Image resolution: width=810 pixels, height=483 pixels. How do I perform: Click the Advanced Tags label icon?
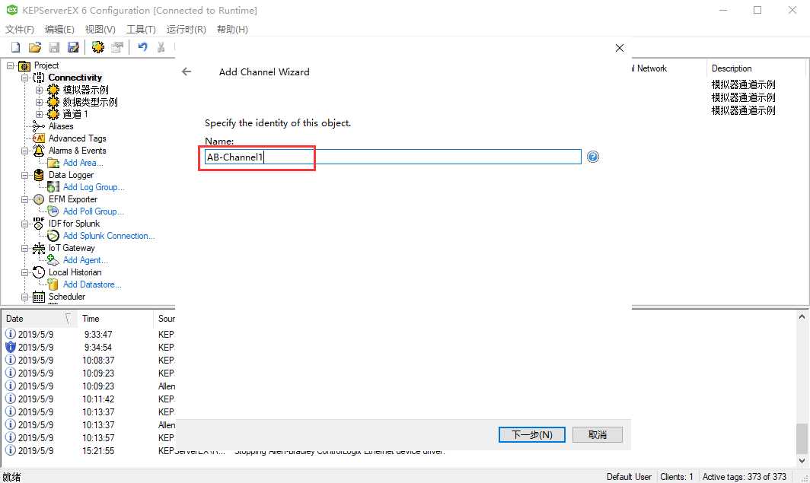(39, 138)
